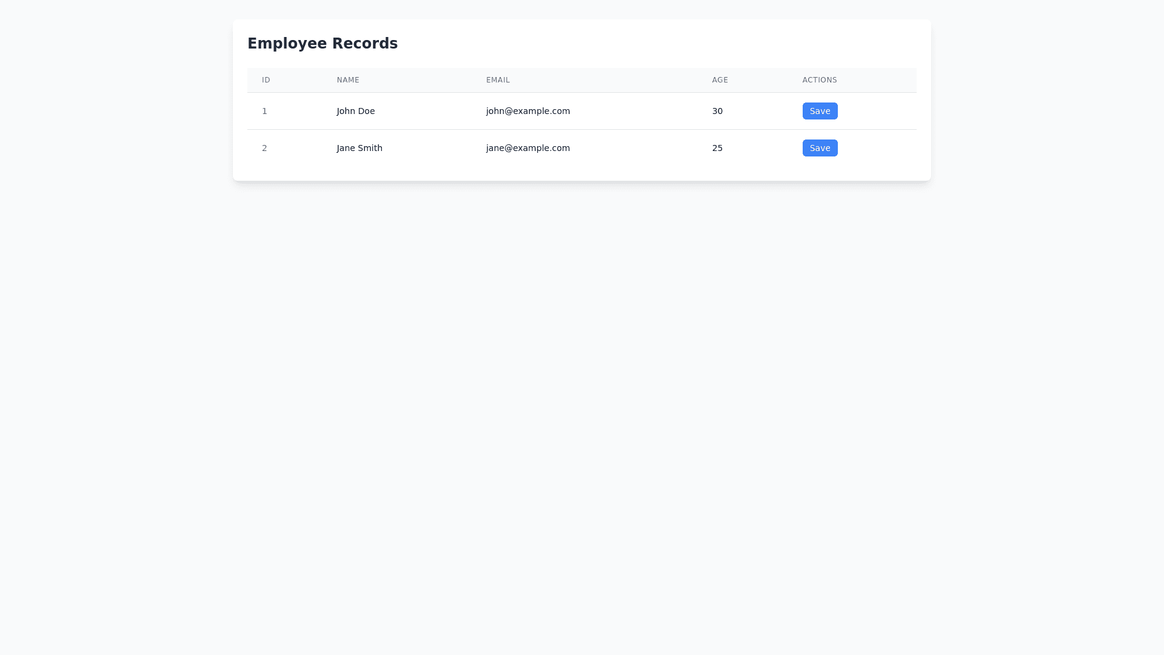Screen dimensions: 1164x655
Task: Edit the John Doe name field
Action: [356, 111]
